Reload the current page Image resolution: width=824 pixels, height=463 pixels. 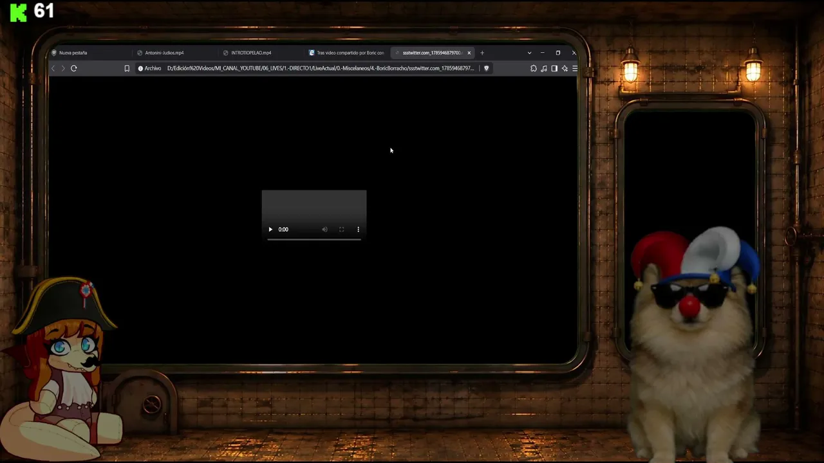[74, 68]
